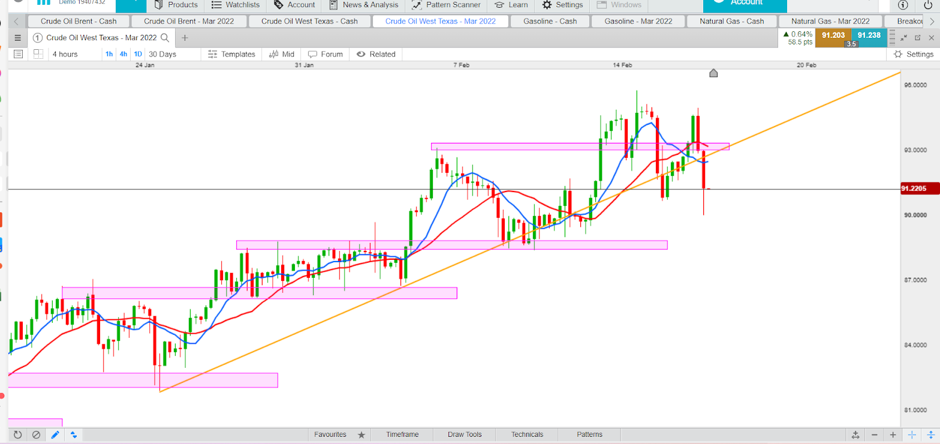This screenshot has width=940, height=444.
Task: Add a new chart tab with plus
Action: click(185, 38)
